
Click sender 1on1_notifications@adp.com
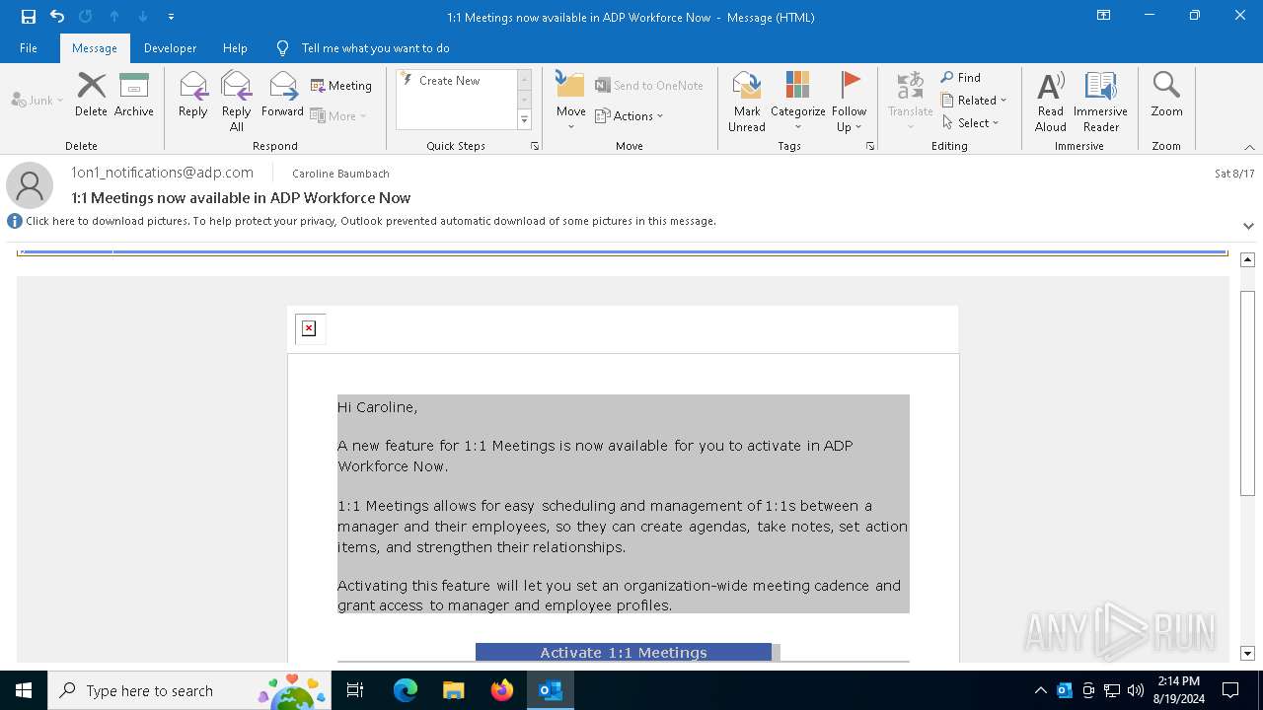pos(162,172)
